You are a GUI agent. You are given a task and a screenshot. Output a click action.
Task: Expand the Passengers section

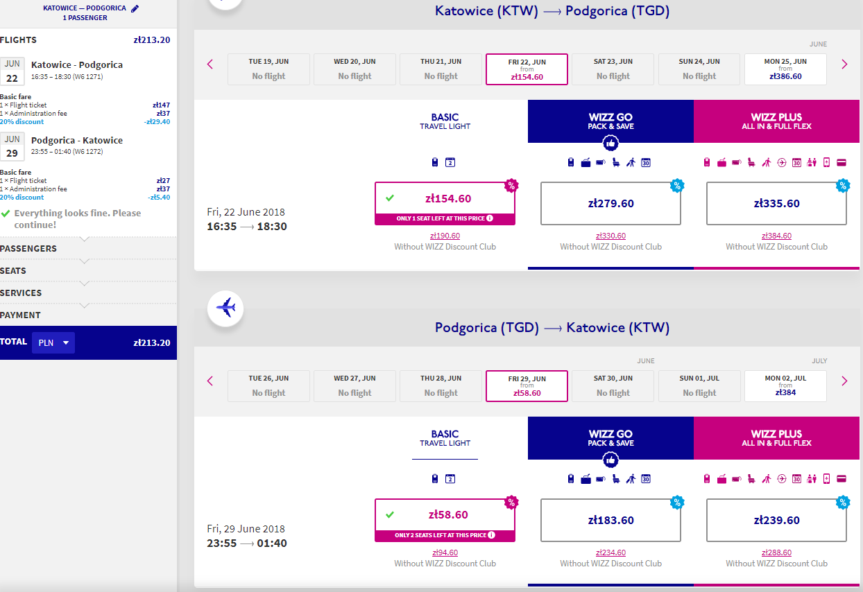click(88, 249)
